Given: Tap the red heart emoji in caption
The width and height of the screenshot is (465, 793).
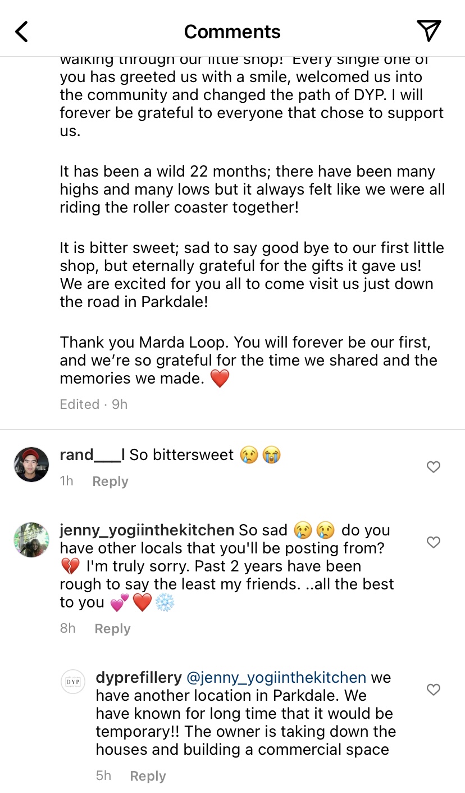Looking at the screenshot, I should (220, 379).
